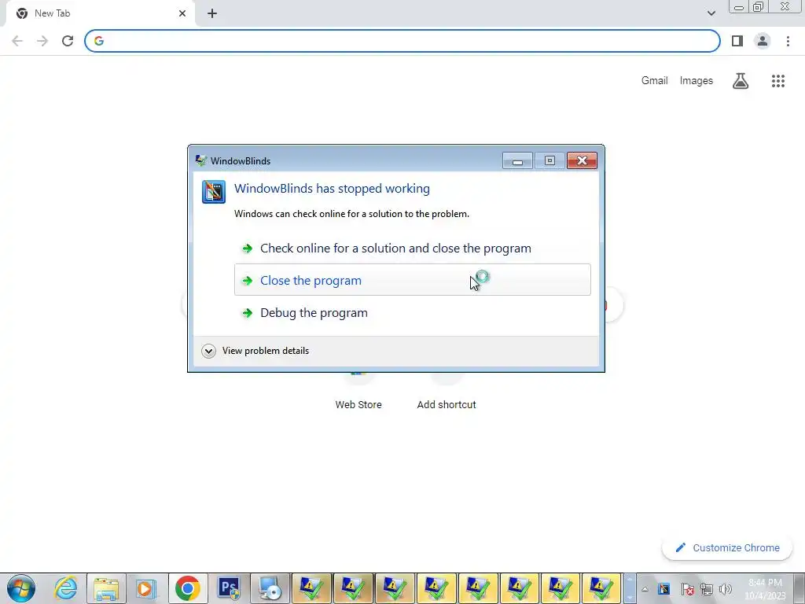Expand the tab search chevron
Screen dimensions: 805x604
pos(711,13)
